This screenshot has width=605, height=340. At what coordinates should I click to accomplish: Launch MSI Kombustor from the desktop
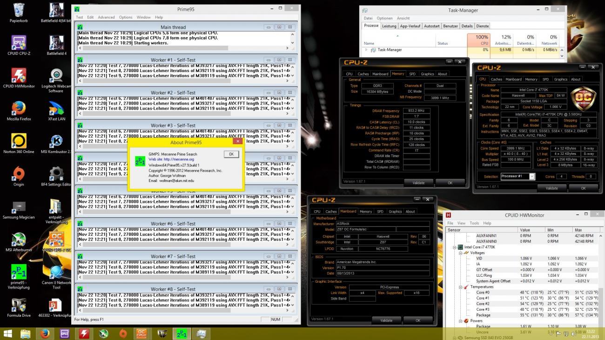(56, 143)
